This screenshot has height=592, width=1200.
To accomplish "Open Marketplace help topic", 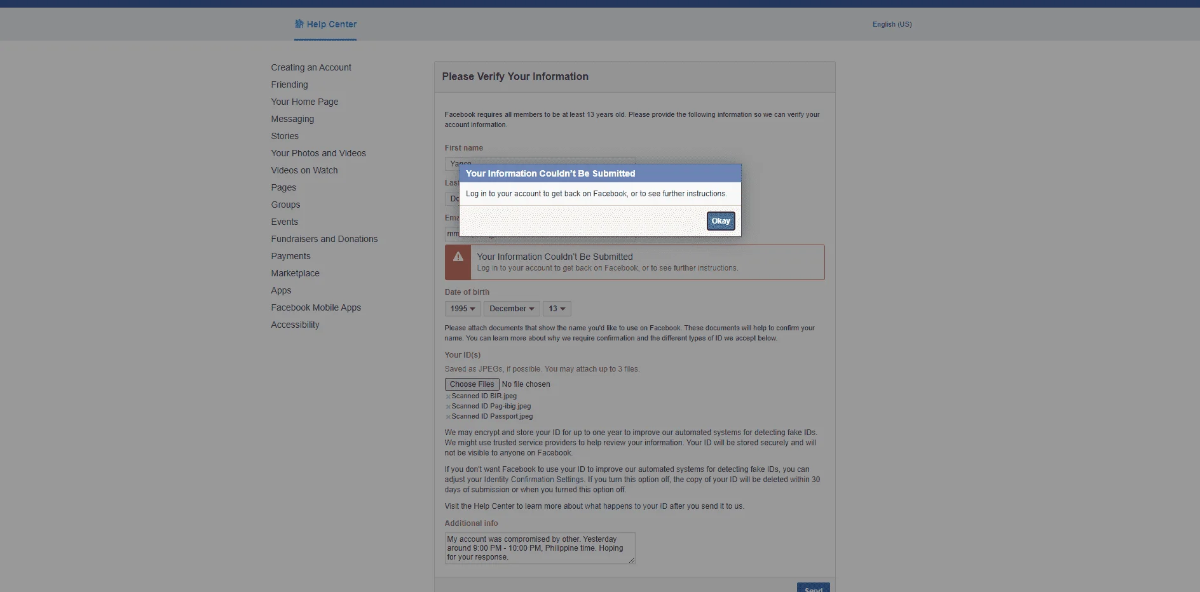I will click(x=295, y=273).
